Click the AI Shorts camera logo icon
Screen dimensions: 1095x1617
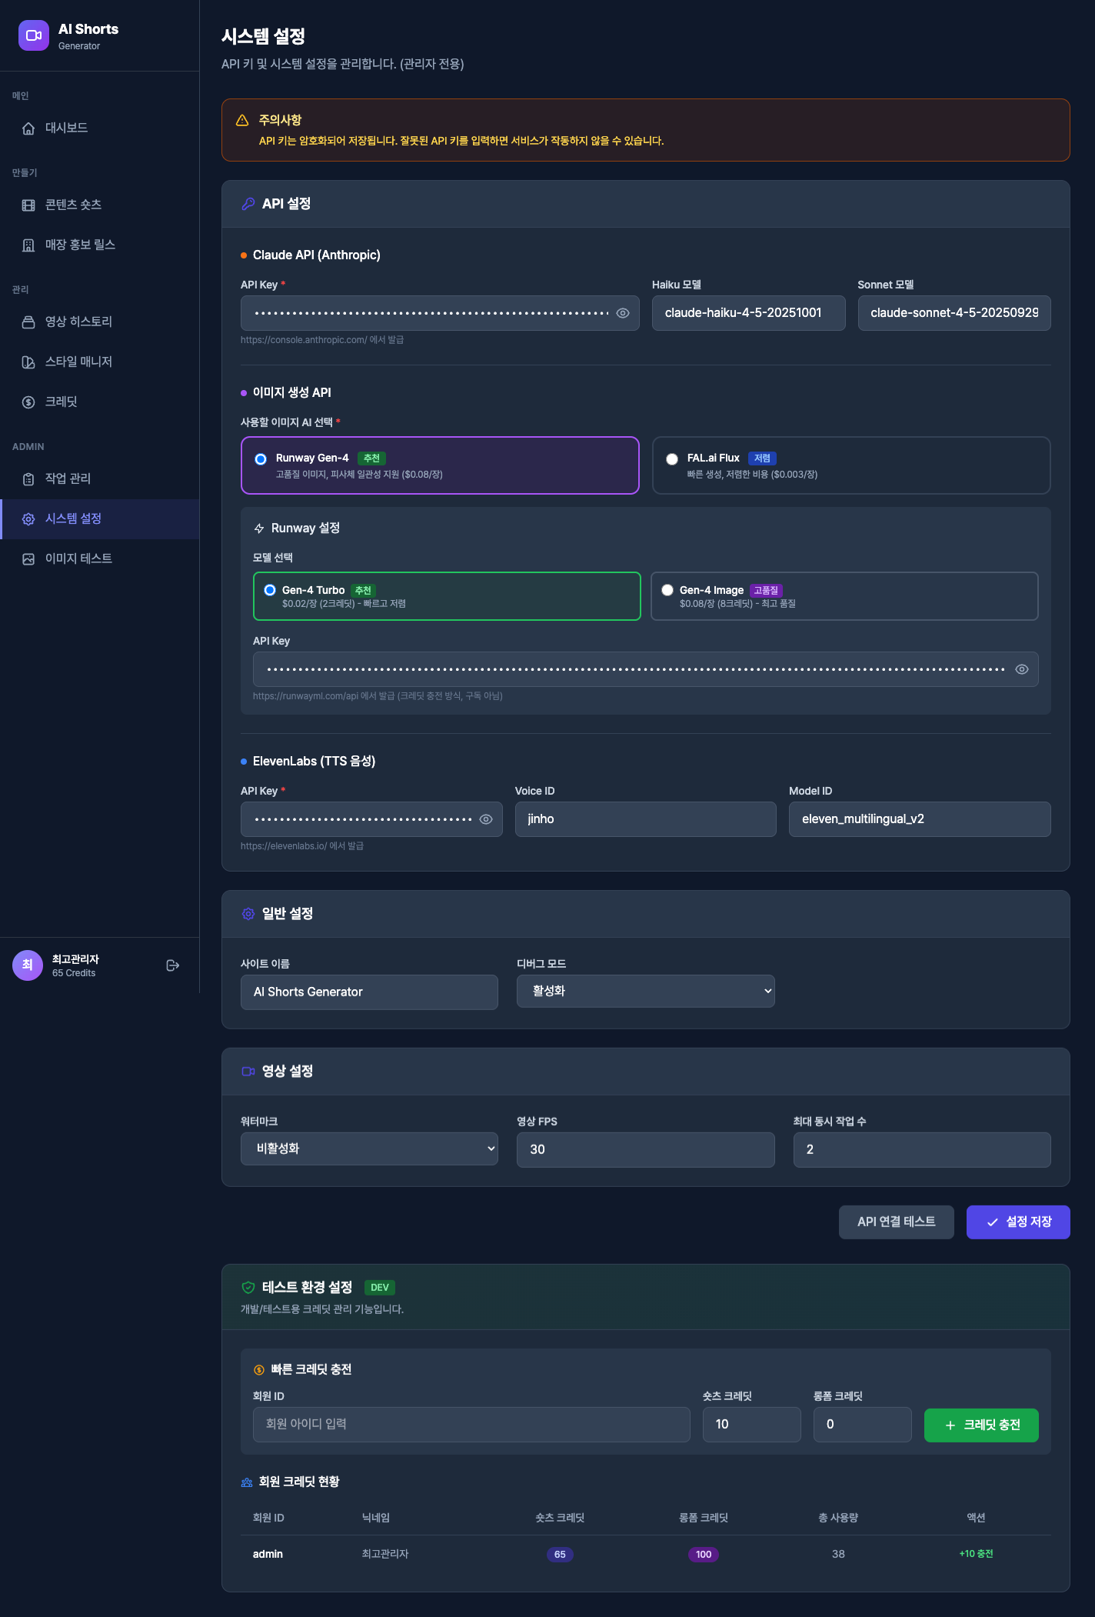[x=34, y=35]
